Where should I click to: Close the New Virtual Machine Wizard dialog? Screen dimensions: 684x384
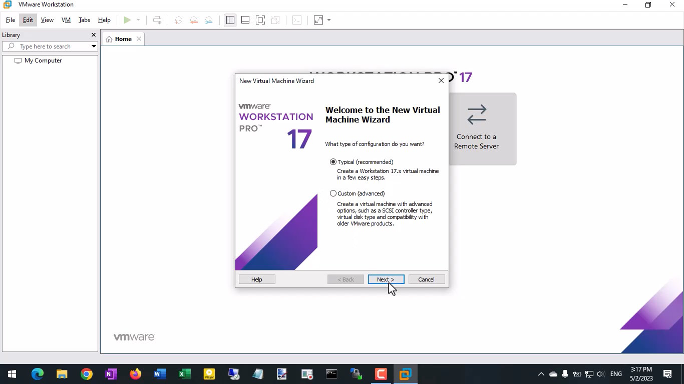click(x=441, y=80)
